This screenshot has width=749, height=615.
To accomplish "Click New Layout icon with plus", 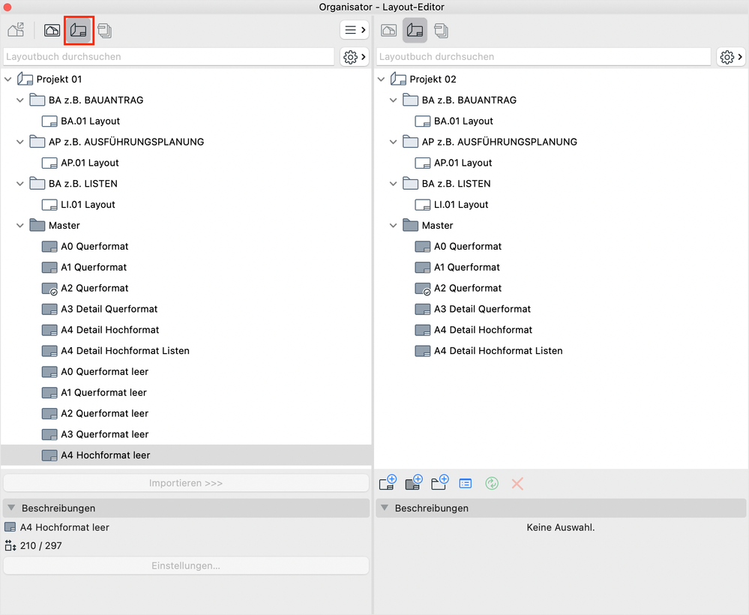I will point(388,483).
